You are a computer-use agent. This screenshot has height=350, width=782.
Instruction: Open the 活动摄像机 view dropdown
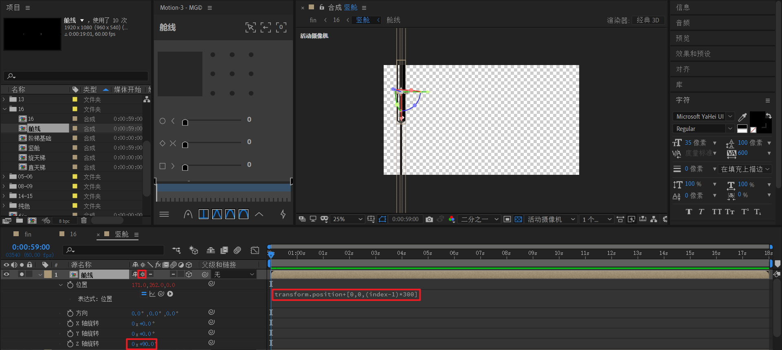click(x=551, y=219)
